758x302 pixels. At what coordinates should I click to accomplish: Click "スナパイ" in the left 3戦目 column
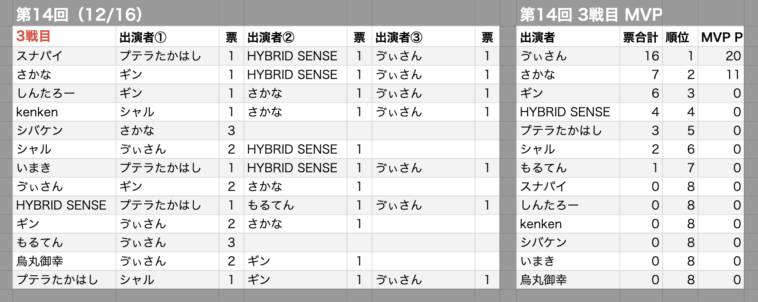(40, 56)
